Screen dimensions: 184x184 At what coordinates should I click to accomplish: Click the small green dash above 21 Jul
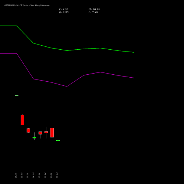(x=17, y=96)
